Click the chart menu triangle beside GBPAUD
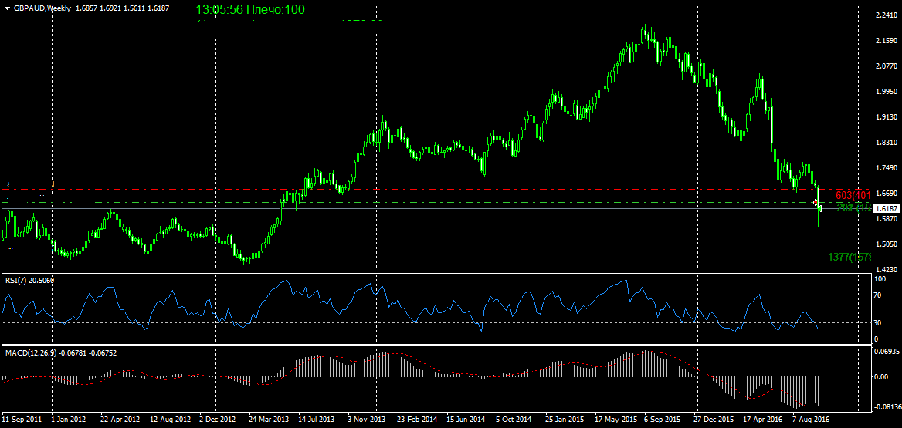This screenshot has width=902, height=428. click(x=6, y=8)
